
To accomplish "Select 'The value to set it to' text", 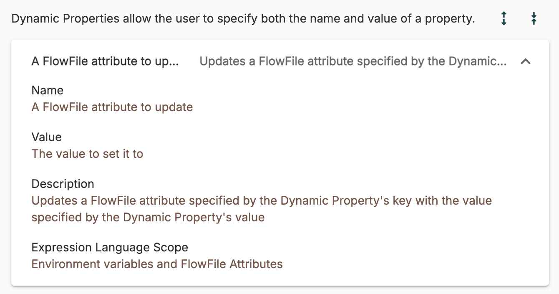I will tap(87, 154).
